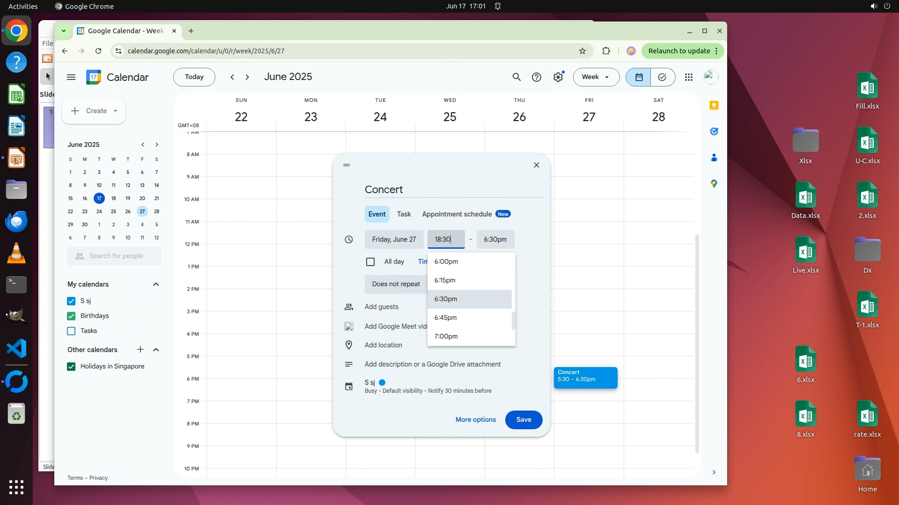Open the settings gear menu
The image size is (899, 505).
coord(558,77)
